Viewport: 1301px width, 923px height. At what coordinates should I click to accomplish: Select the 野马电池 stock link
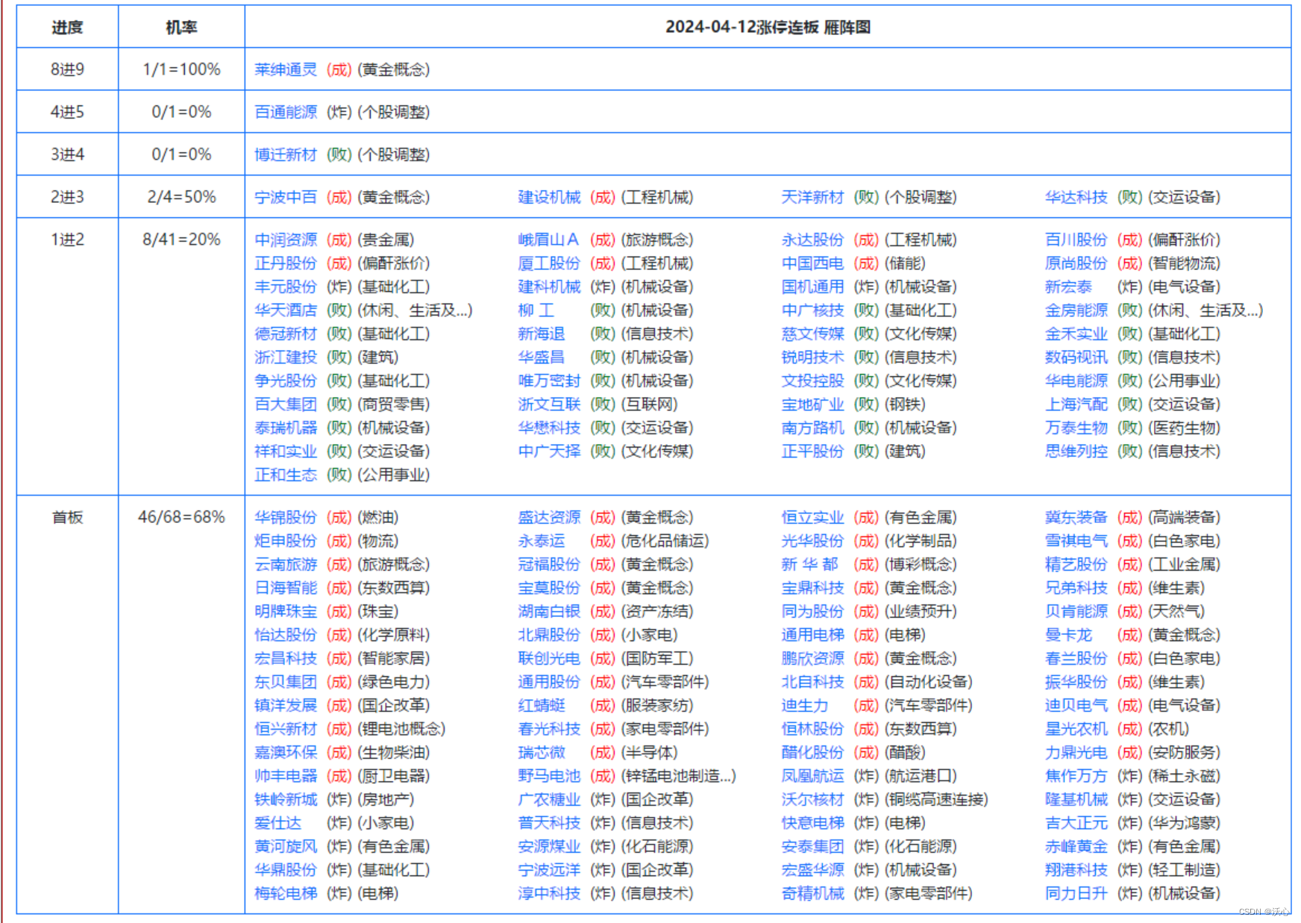pos(549,776)
